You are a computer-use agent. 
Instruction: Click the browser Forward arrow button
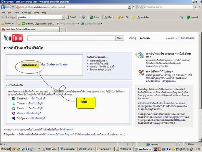(x=8, y=7)
